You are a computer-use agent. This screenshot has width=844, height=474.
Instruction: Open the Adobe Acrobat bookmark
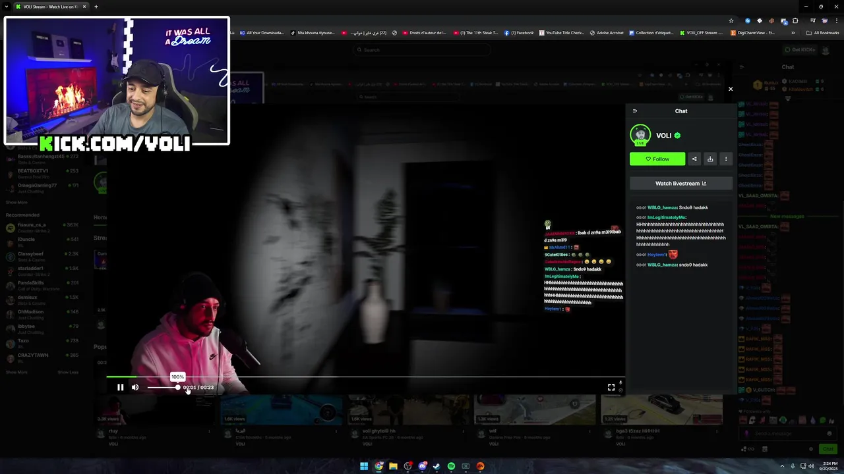point(607,33)
